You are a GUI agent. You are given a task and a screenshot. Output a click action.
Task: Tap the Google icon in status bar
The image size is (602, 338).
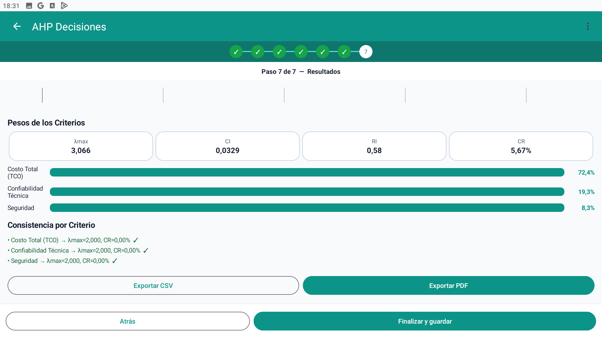[x=40, y=6]
